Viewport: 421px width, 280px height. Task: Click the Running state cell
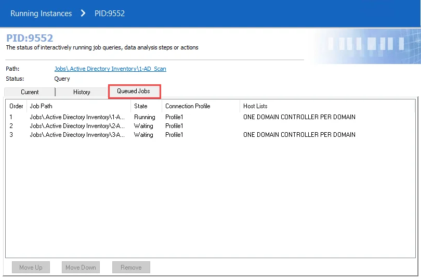(144, 117)
